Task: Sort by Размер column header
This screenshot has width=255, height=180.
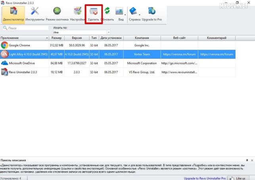Action: pos(56,38)
